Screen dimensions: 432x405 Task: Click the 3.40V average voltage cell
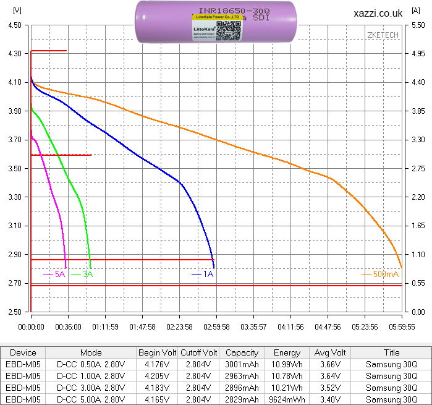click(330, 399)
